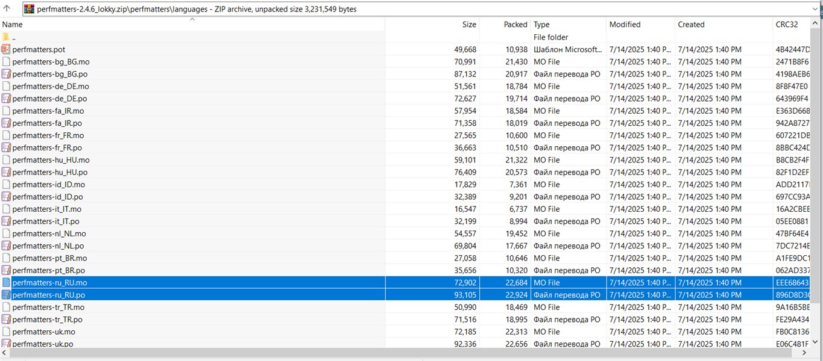Click the perfmatters-bg_BG.po file icon
The image size is (823, 361).
6,74
